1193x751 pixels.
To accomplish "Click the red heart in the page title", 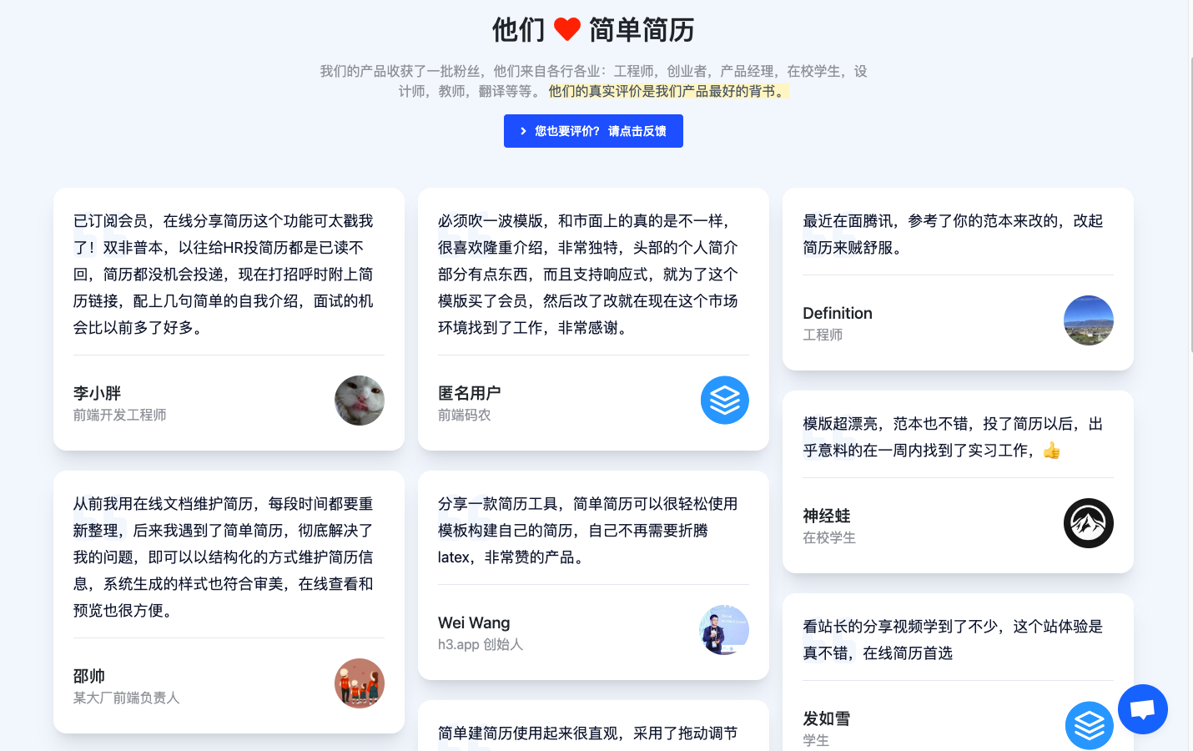I will pyautogui.click(x=566, y=28).
